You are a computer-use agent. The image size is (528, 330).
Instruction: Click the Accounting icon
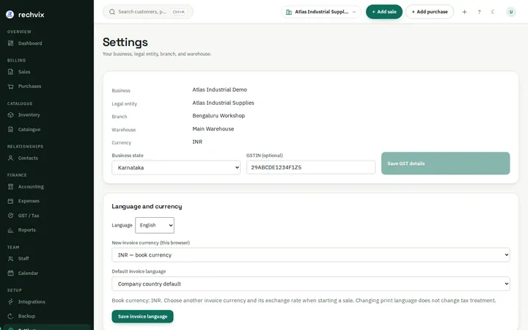coord(10,186)
